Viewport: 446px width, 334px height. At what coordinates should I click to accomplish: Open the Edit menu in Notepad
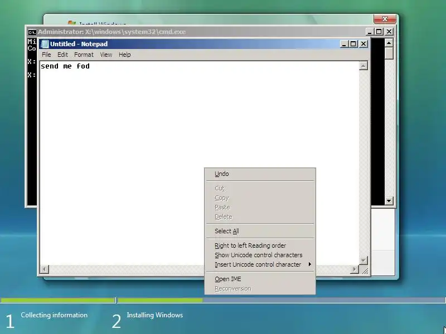click(62, 55)
